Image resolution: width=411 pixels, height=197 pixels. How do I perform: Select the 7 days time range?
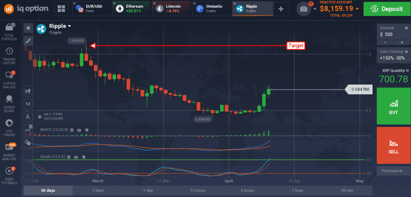pos(98,191)
